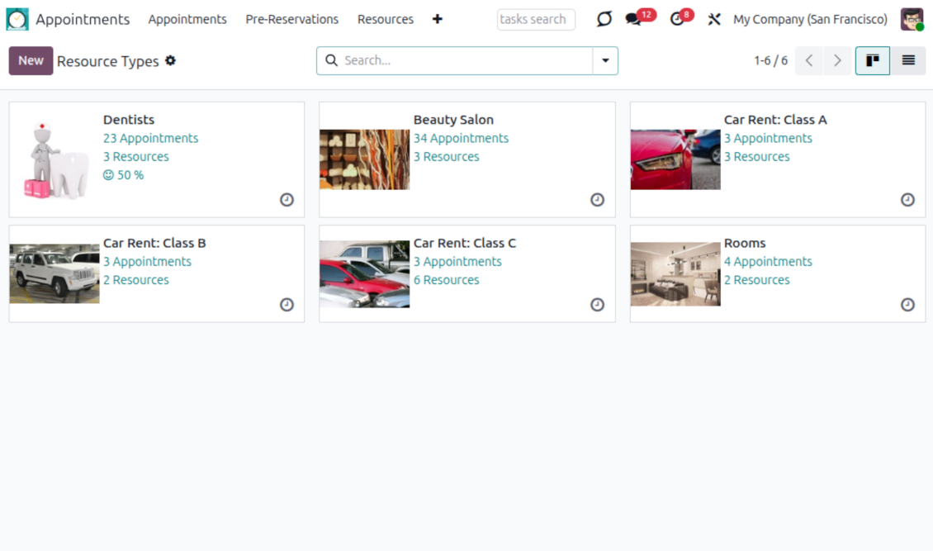This screenshot has width=933, height=551.
Task: Switch to List view
Action: [908, 60]
